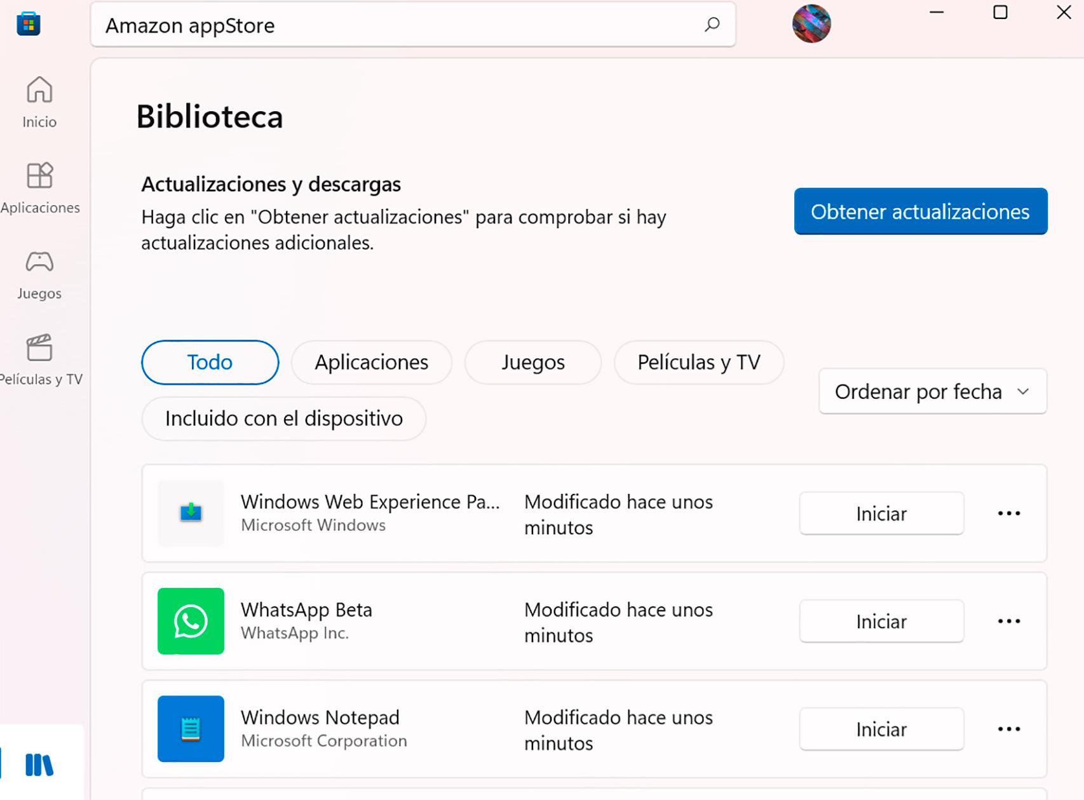Image resolution: width=1084 pixels, height=800 pixels.
Task: Click the Windows Notepad title text
Action: pyautogui.click(x=320, y=717)
